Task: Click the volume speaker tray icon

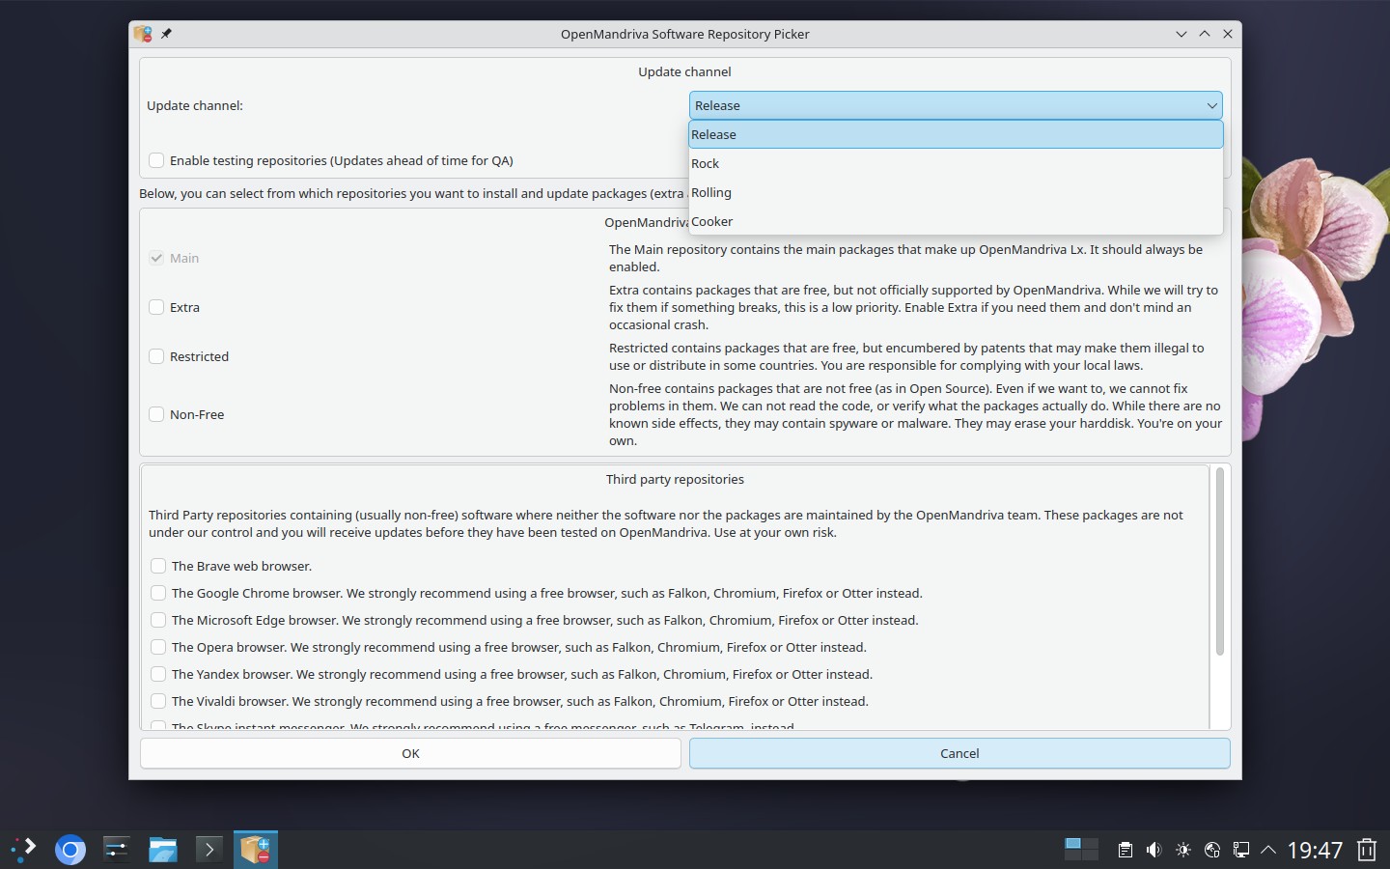Action: (1154, 850)
